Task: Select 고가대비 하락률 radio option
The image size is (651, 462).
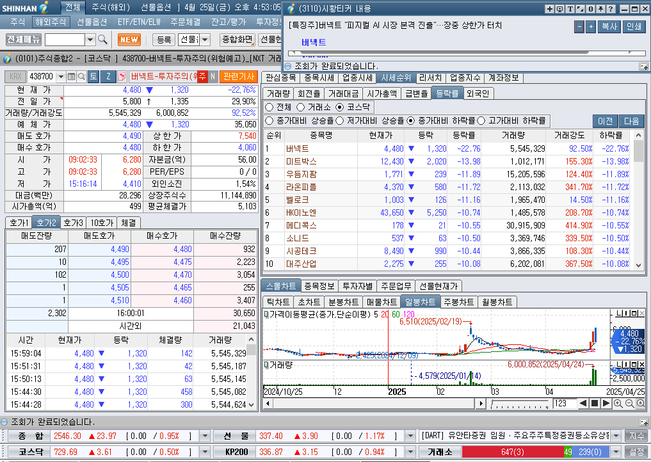Action: pyautogui.click(x=481, y=121)
